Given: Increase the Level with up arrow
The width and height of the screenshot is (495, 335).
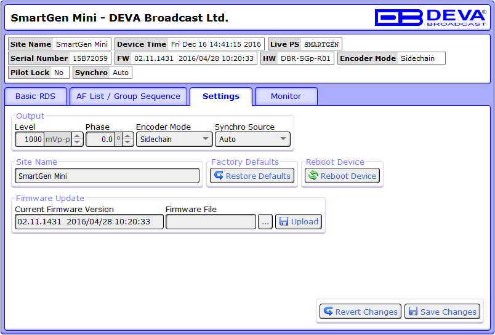Looking at the screenshot, I should click(78, 136).
